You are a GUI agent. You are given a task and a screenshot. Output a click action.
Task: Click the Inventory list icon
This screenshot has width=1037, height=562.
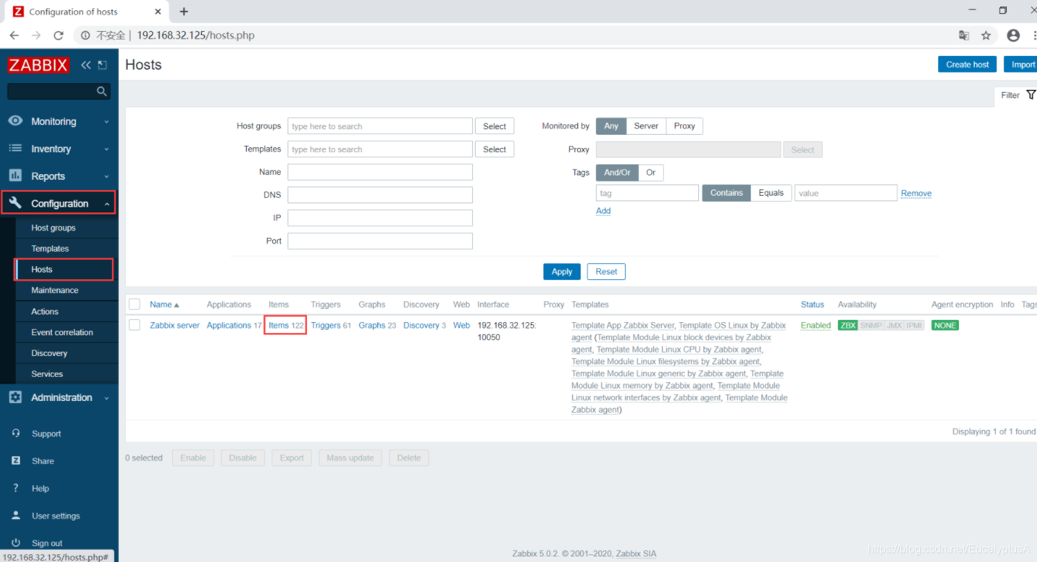[15, 149]
